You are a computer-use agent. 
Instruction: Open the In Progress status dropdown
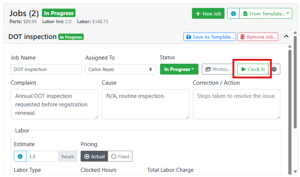(179, 69)
